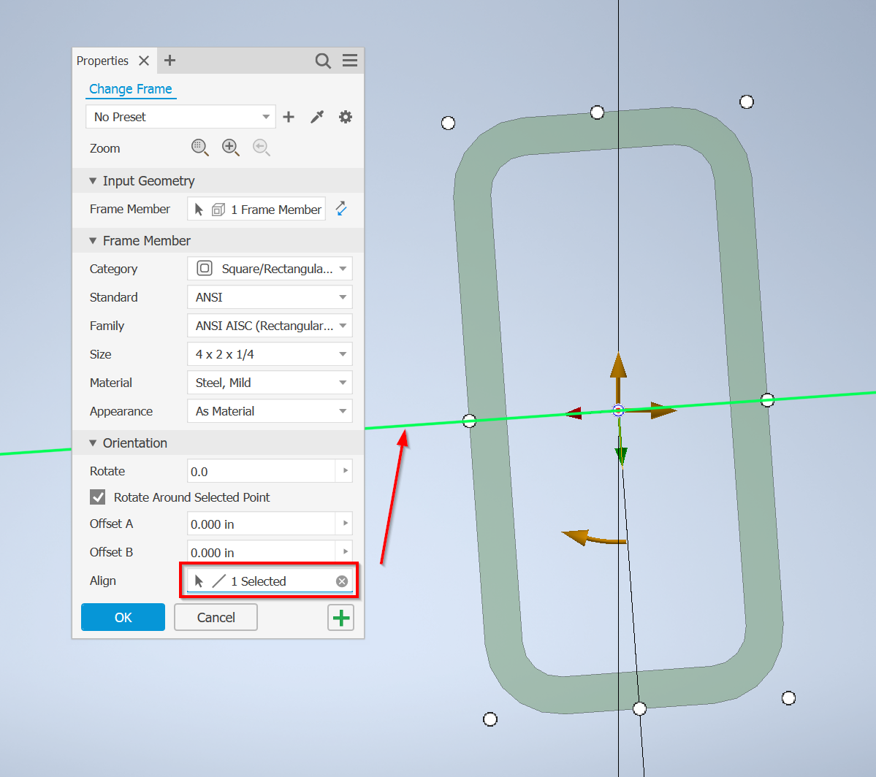Viewport: 876px width, 777px height.
Task: Create a new preset with plus icon
Action: 289,117
